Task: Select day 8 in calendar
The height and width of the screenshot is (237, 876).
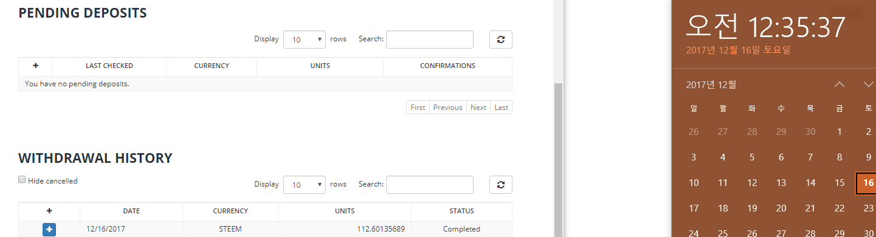Action: pyautogui.click(x=840, y=157)
